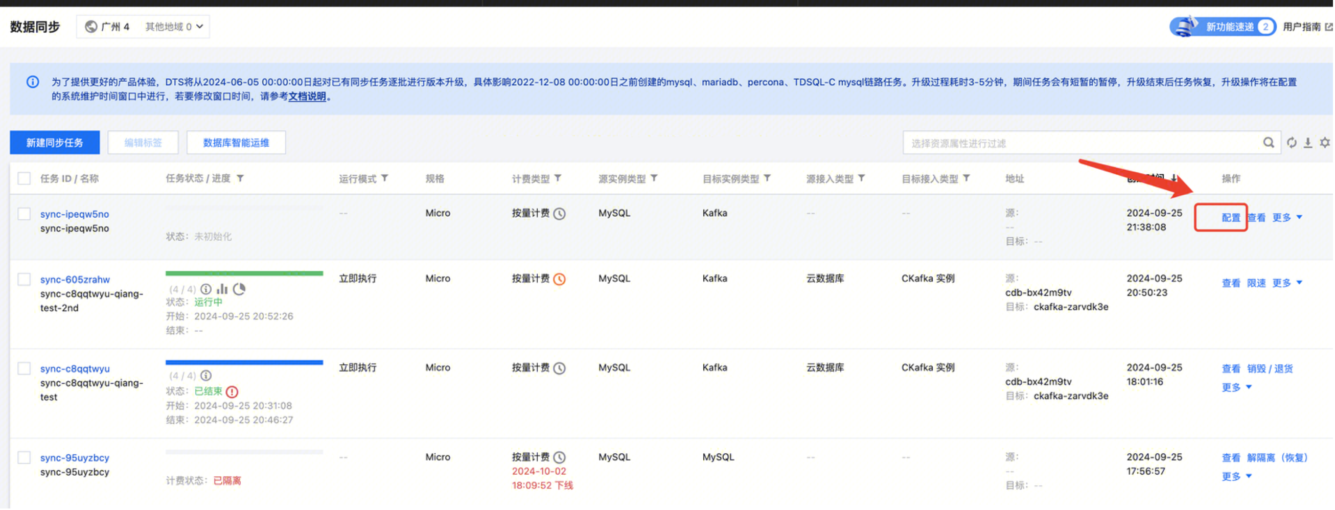The height and width of the screenshot is (510, 1335).
Task: Open the 文档说明 link in notice banner
Action: pyautogui.click(x=307, y=97)
